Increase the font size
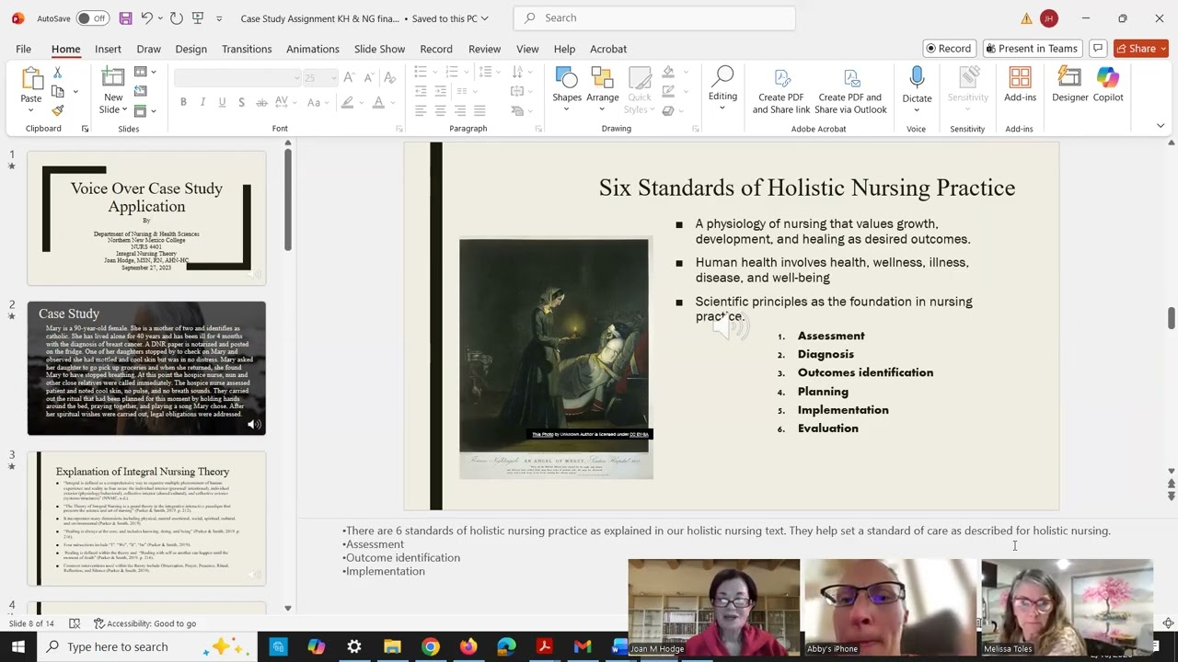The image size is (1178, 662). pos(349,78)
